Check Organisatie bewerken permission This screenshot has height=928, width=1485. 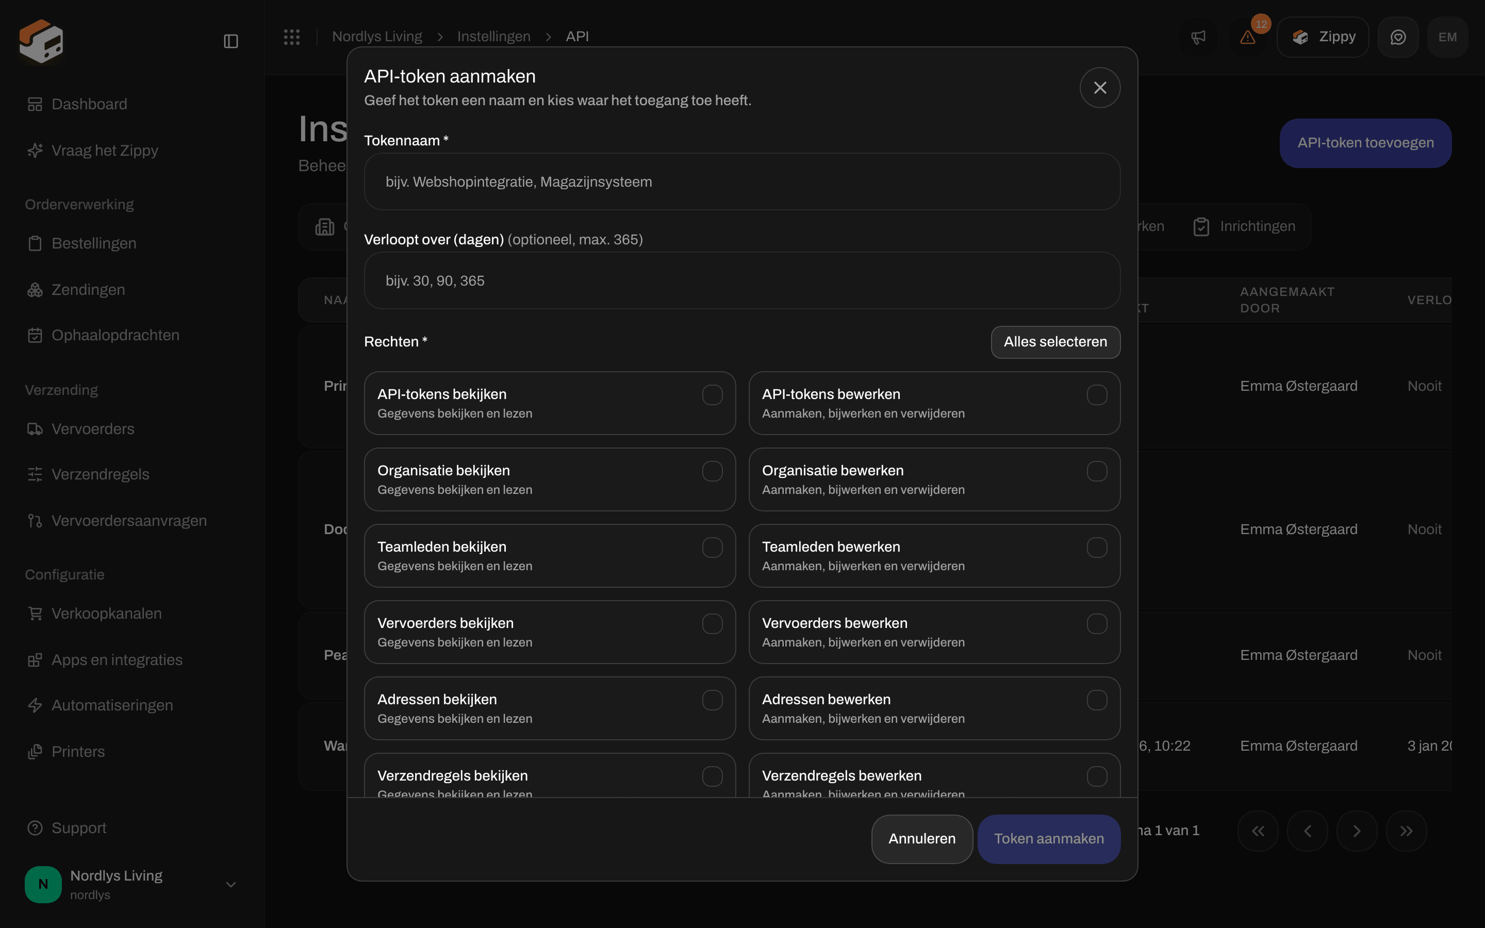pos(1097,471)
